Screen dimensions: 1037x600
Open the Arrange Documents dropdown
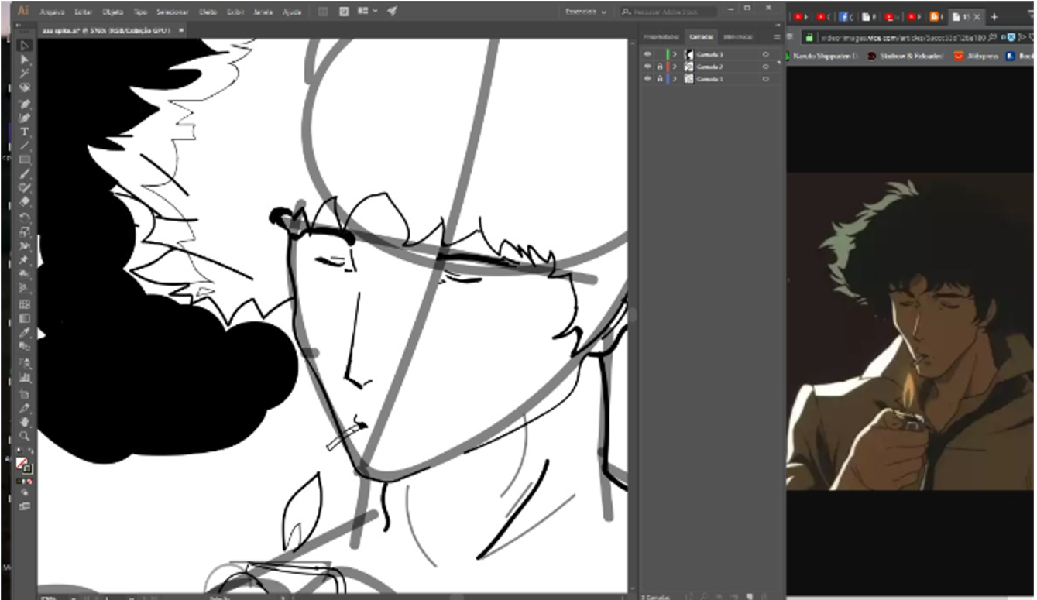(368, 12)
